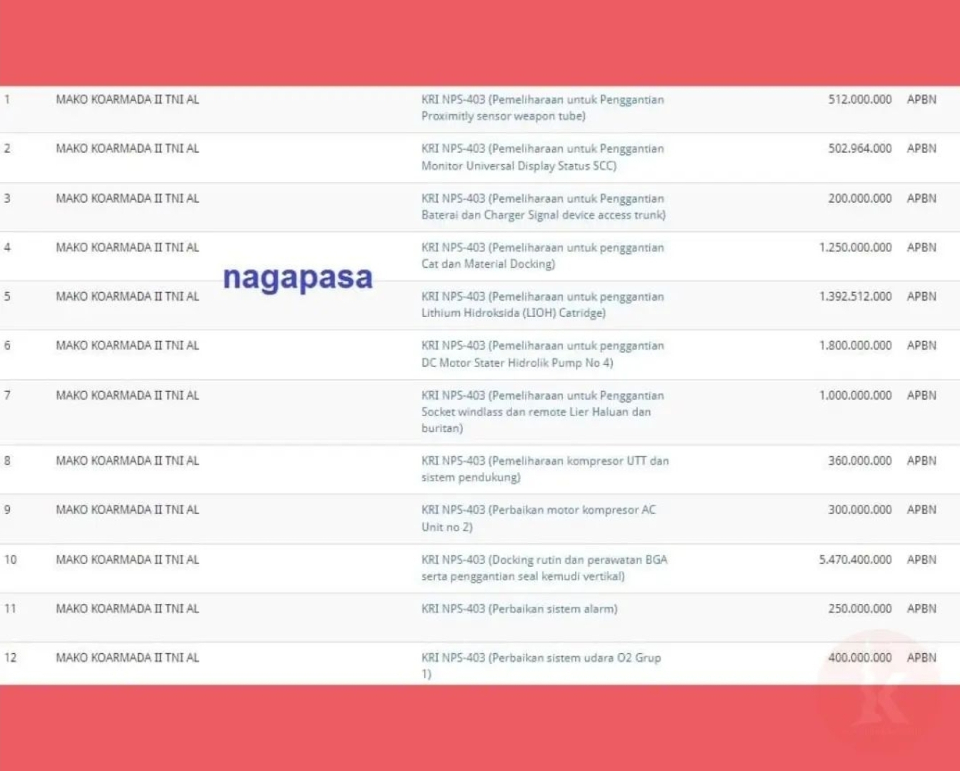Click row number 12 in the table
The image size is (960, 771).
(10, 657)
